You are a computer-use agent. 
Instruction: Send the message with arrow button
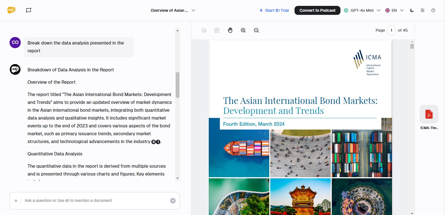[x=173, y=201]
